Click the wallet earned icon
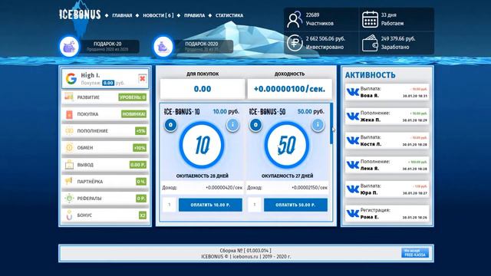Viewport: 491px width, 276px height. (x=370, y=43)
